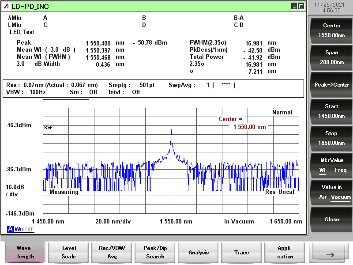Open the Level Scale menu
Image resolution: width=353 pixels, height=265 pixels.
(x=69, y=253)
